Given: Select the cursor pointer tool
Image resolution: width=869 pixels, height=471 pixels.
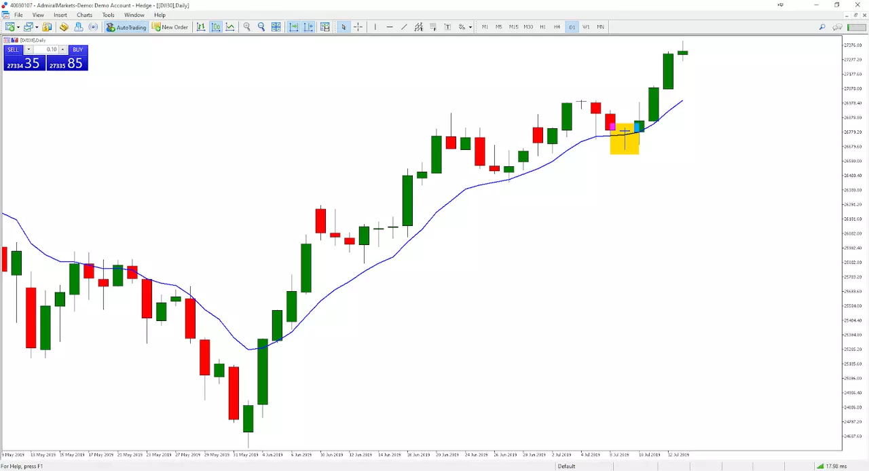Looking at the screenshot, I should 344,27.
